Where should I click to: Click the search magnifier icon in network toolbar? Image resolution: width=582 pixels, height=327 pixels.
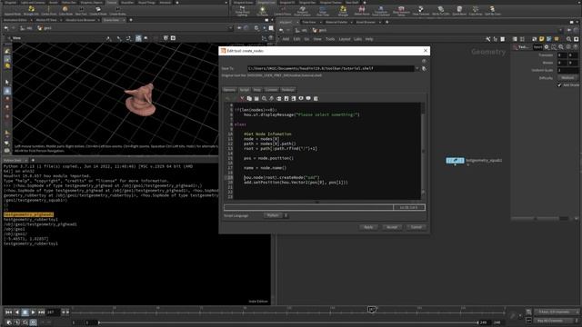(568, 39)
